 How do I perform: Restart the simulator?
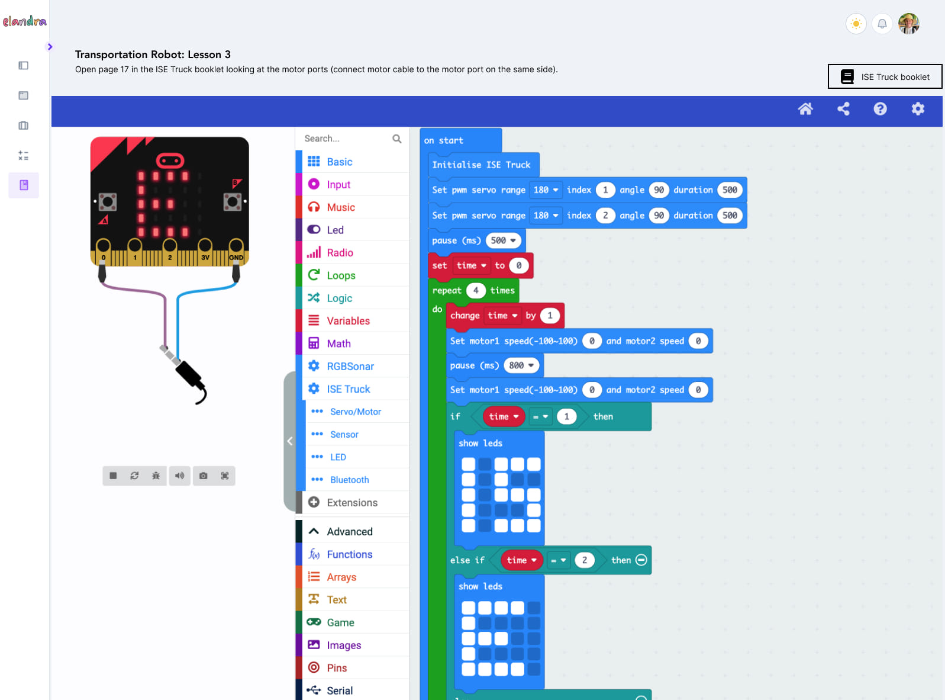coord(135,476)
